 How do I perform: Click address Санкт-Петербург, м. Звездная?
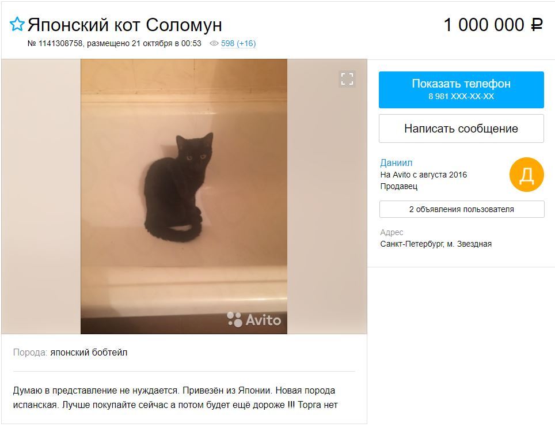tap(436, 244)
